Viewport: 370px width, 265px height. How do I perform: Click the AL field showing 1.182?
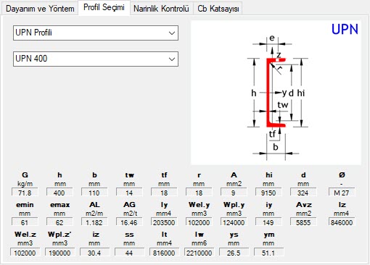coord(94,222)
